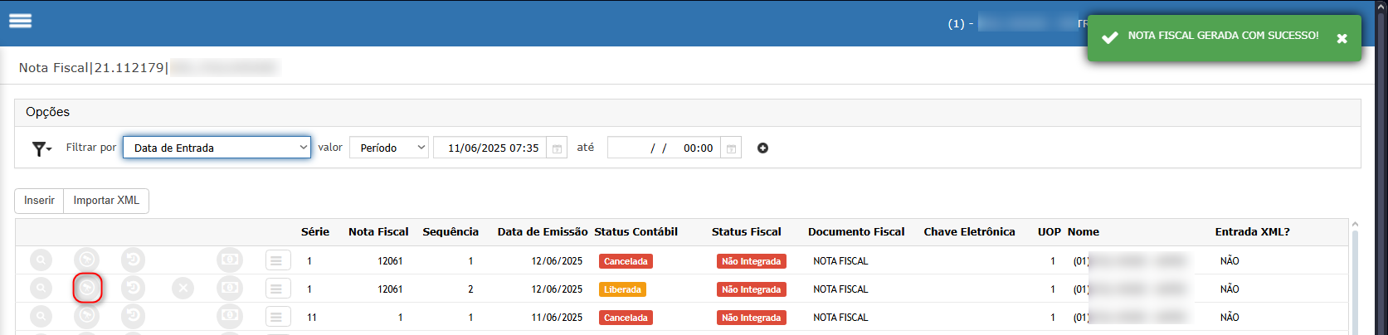1388x335 pixels.
Task: Click money icon on série 11 row
Action: click(230, 317)
